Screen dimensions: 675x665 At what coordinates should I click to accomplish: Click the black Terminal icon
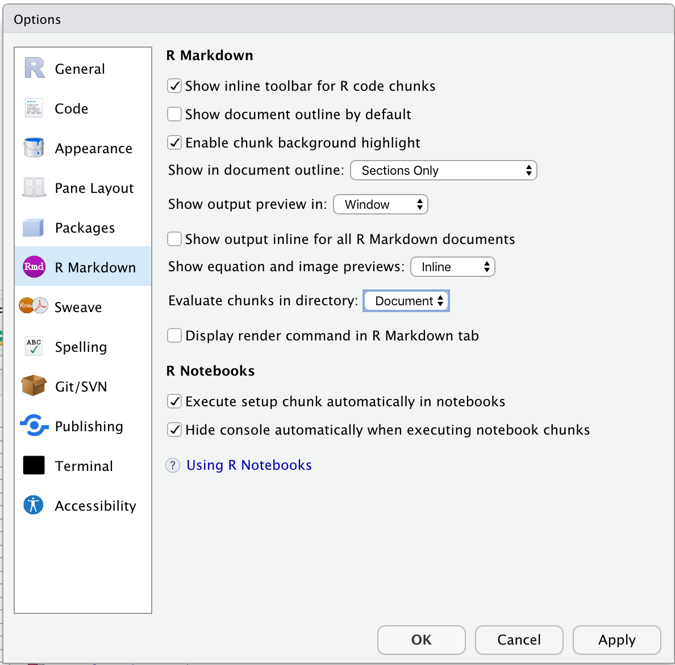tap(34, 465)
